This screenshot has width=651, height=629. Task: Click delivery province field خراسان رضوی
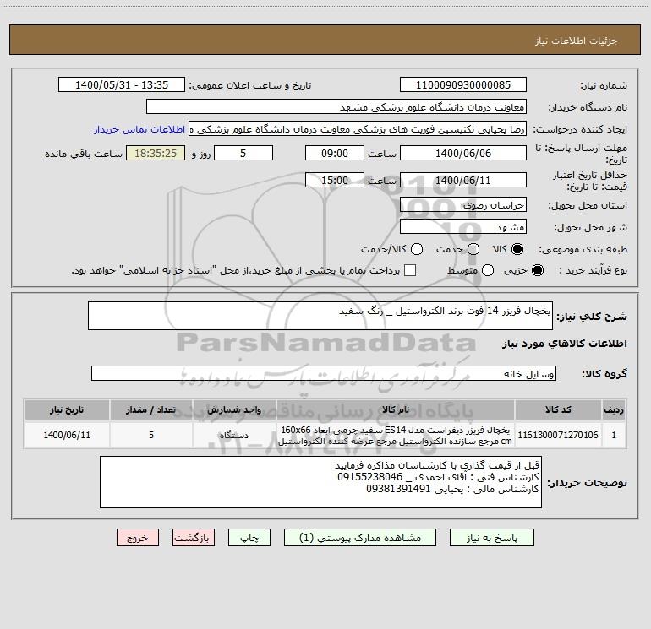click(463, 205)
